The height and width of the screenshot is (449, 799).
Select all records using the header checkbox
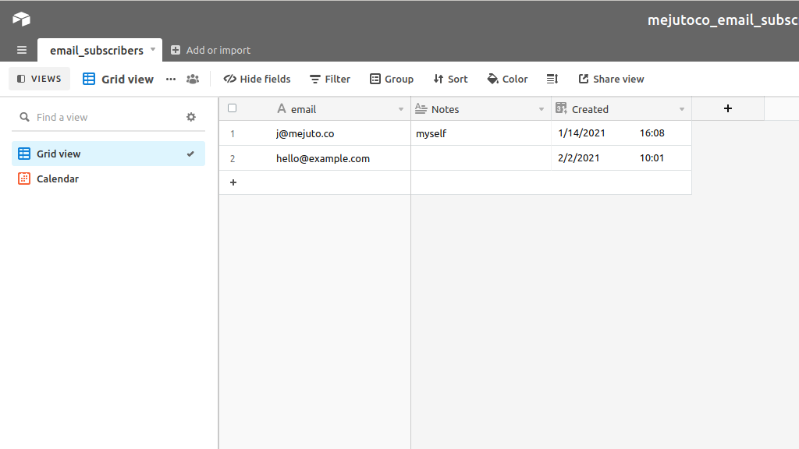click(232, 108)
